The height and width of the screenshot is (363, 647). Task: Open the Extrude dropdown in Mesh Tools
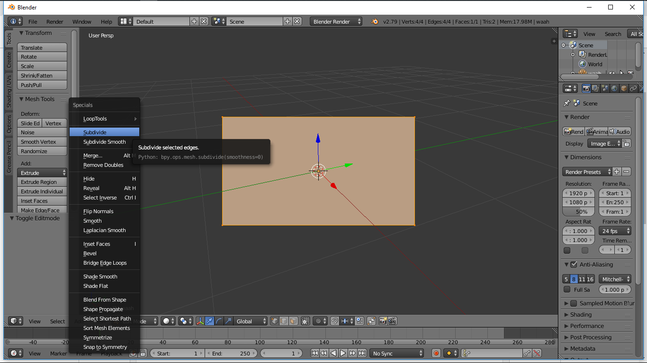[x=42, y=173]
